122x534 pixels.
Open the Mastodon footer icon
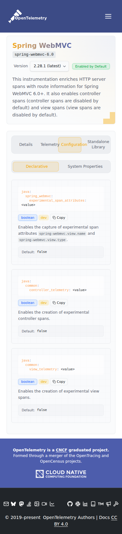tap(21, 504)
